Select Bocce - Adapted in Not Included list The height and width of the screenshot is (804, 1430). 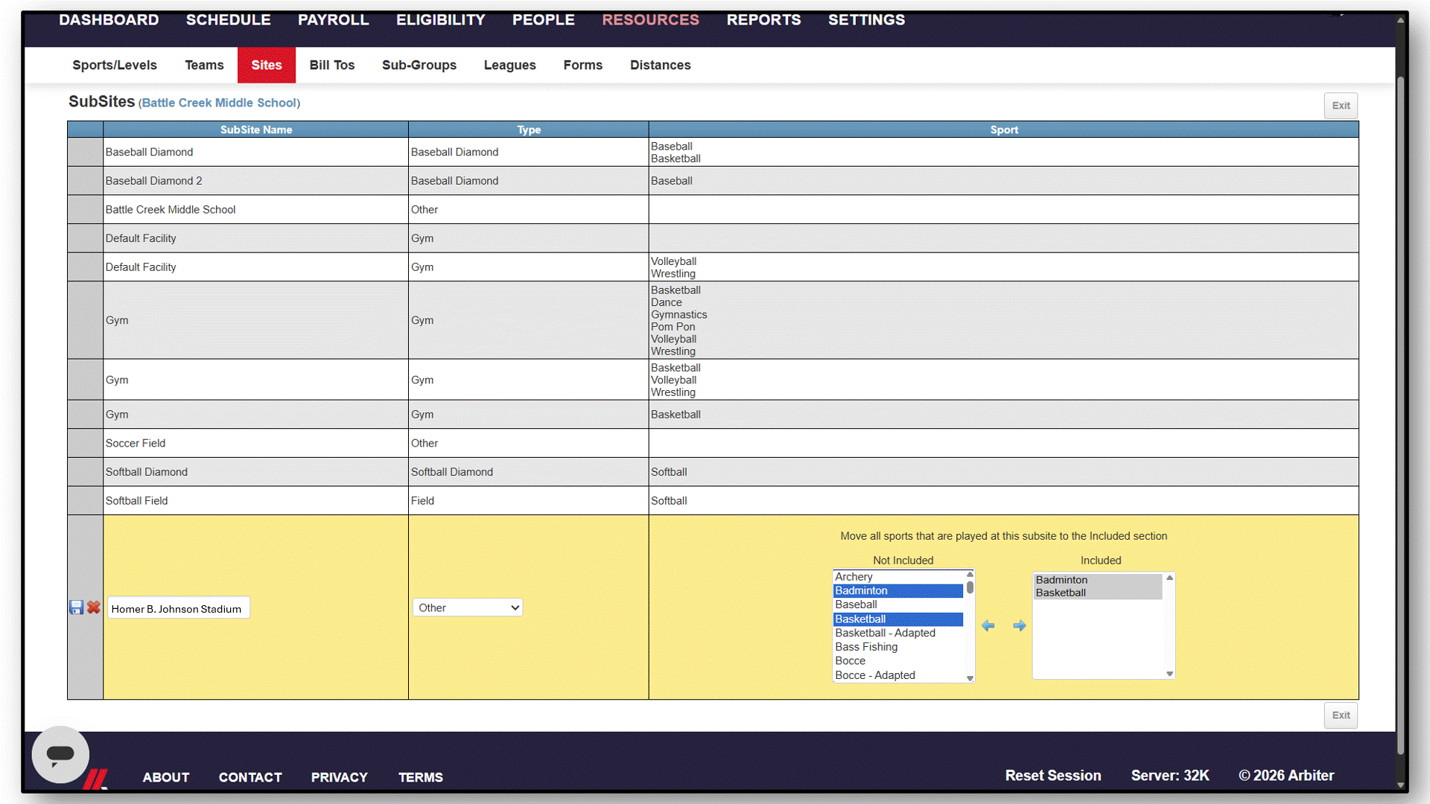[x=898, y=675]
